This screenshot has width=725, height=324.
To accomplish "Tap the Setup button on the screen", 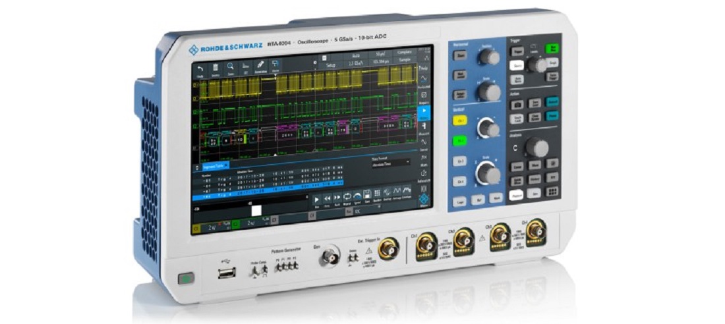I will point(331,65).
